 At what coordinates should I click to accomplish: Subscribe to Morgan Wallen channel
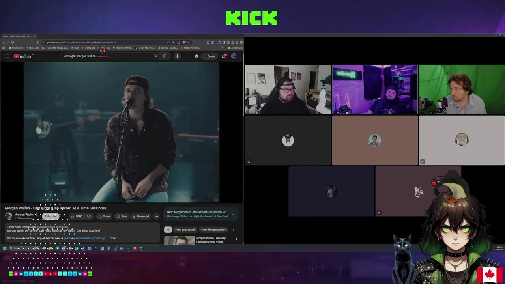click(50, 216)
